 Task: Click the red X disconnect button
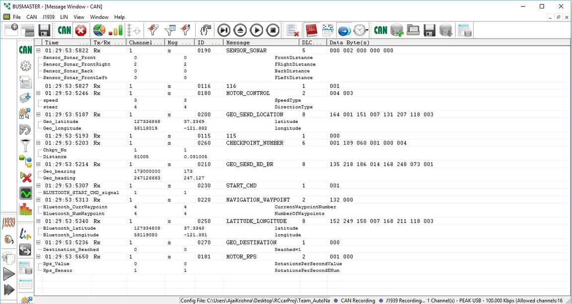pos(81,30)
